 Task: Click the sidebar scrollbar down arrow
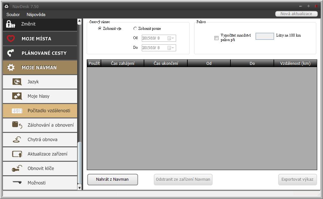tap(79, 187)
